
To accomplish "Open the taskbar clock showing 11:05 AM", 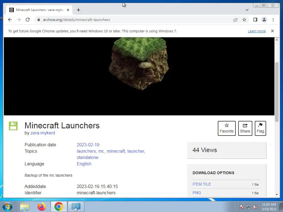I will [x=269, y=207].
